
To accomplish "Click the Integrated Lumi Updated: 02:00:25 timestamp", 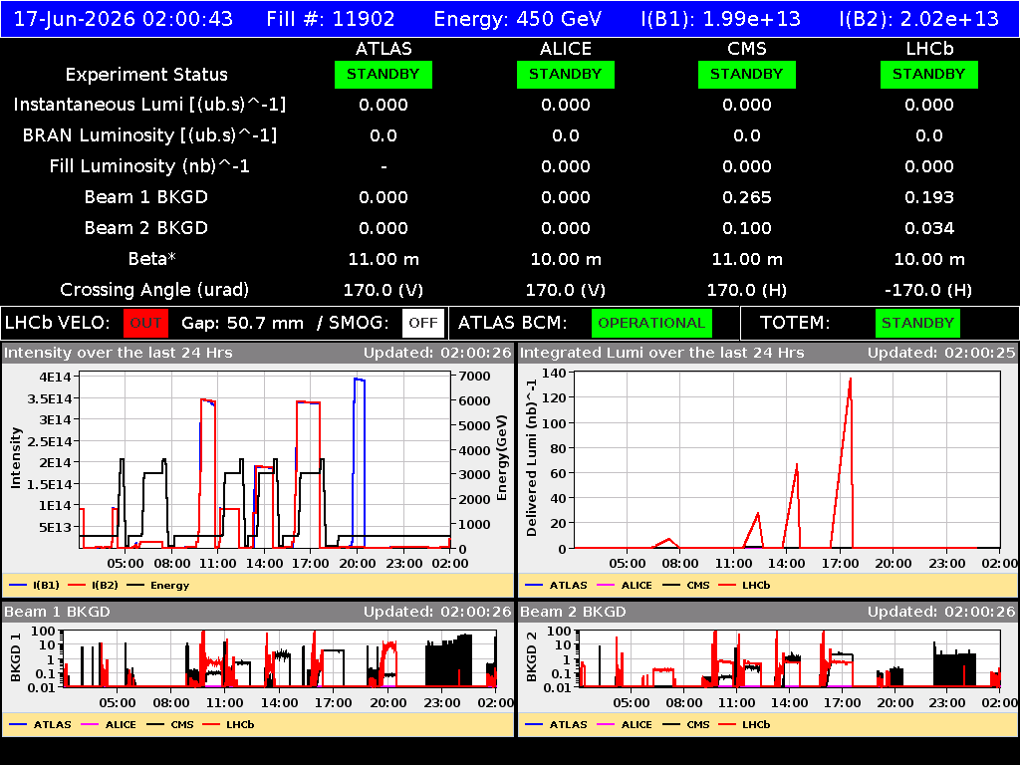I will (941, 354).
